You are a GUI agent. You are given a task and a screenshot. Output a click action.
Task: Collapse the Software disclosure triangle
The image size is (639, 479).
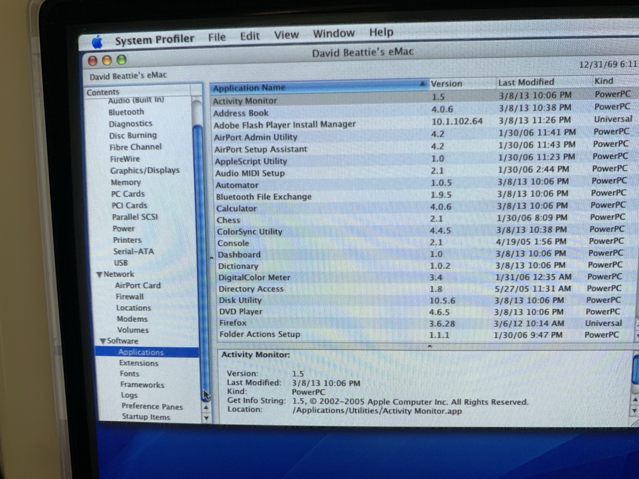point(103,341)
